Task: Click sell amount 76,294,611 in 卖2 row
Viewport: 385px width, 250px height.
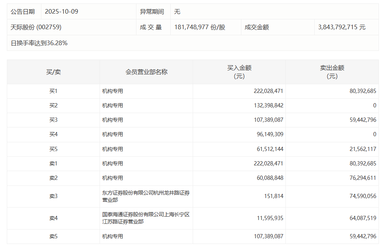Action: (x=361, y=178)
